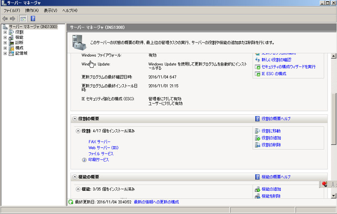Click the info icon beside 印刷サービス
Image resolution: width=337 pixels, height=214 pixels.
coord(84,160)
